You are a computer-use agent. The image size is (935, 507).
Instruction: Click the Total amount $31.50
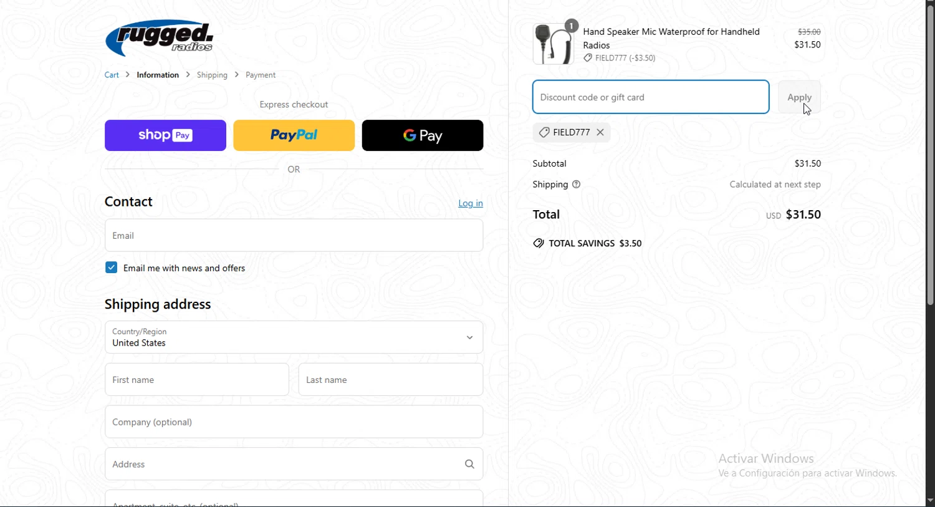click(x=803, y=215)
